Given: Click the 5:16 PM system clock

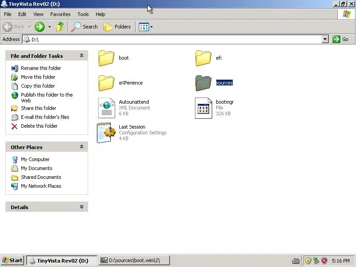Looking at the screenshot, I should (x=340, y=261).
